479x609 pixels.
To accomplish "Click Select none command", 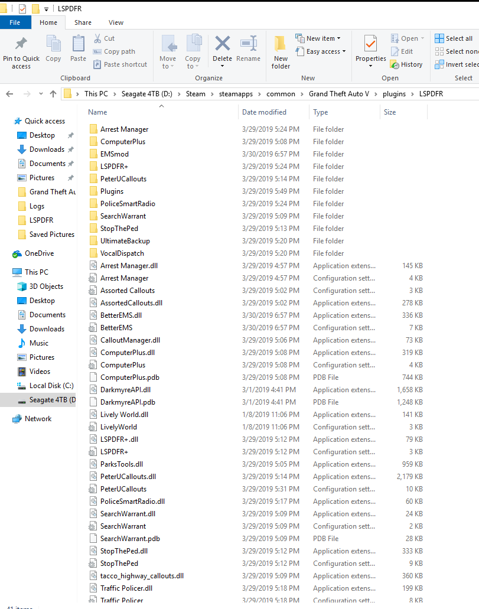I will [x=457, y=51].
